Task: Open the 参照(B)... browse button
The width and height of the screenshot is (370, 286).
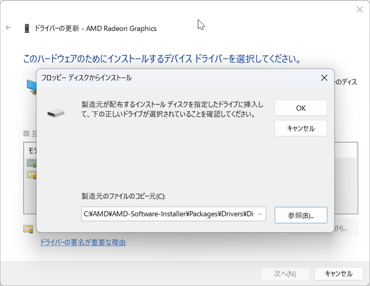Action: tap(301, 215)
